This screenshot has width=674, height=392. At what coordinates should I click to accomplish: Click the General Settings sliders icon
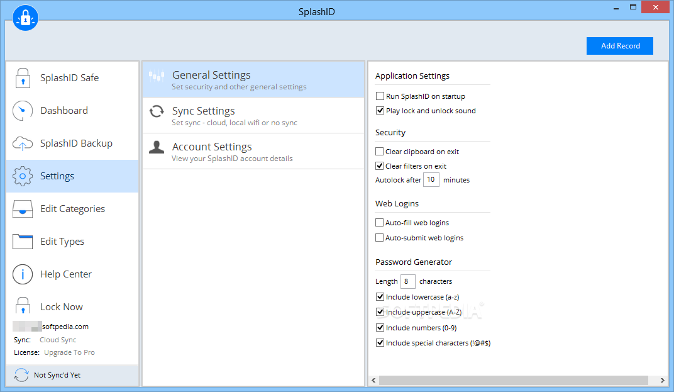157,76
